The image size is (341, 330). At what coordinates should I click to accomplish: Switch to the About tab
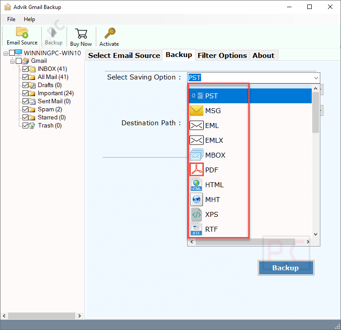(263, 55)
